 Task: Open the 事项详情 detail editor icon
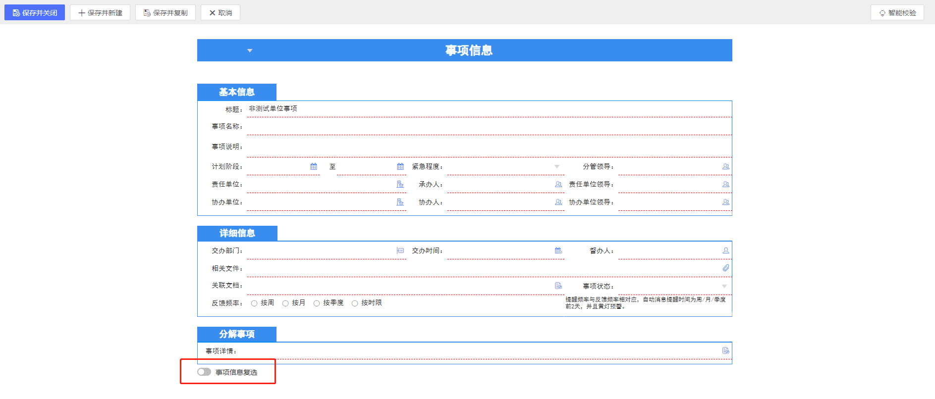click(x=726, y=350)
